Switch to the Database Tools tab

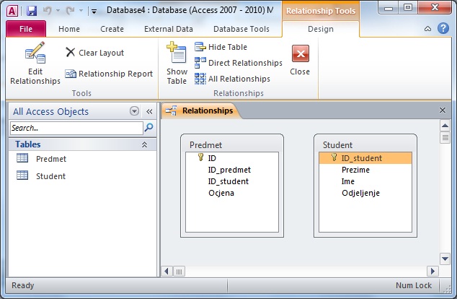click(241, 29)
